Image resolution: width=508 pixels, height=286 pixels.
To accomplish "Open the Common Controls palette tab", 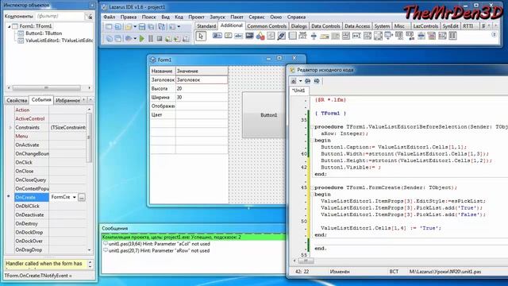I will click(x=267, y=26).
